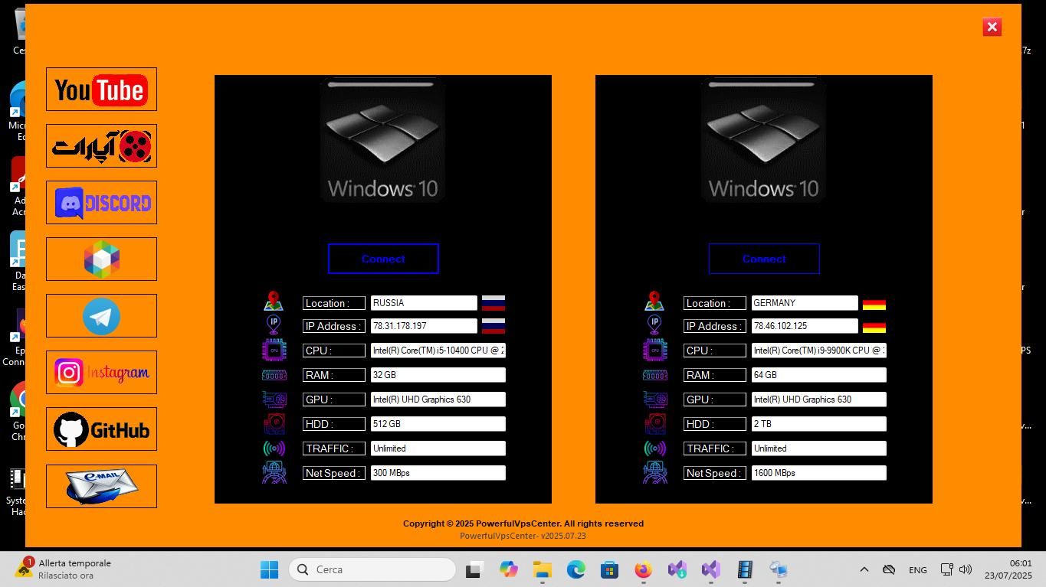This screenshot has width=1046, height=587.
Task: Click the taskbar search box Cerca
Action: (372, 569)
